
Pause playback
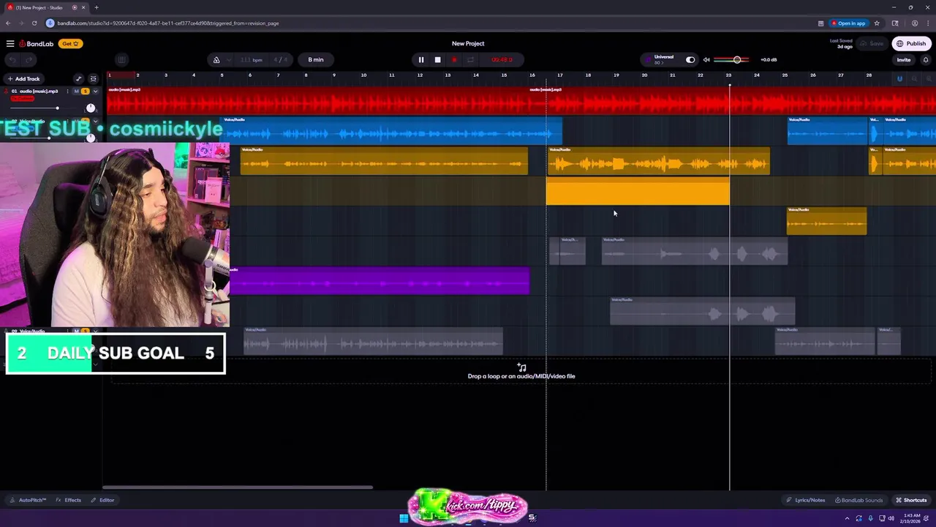(421, 60)
